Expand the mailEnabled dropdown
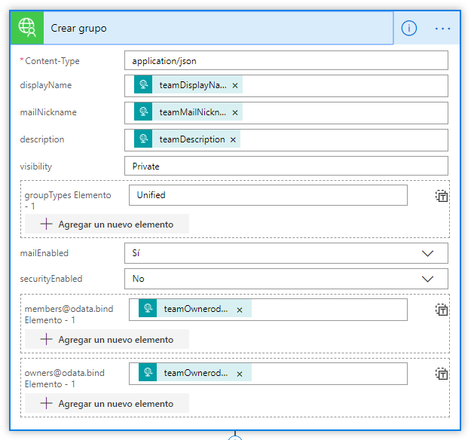Image resolution: width=474 pixels, height=440 pixels. tap(428, 253)
